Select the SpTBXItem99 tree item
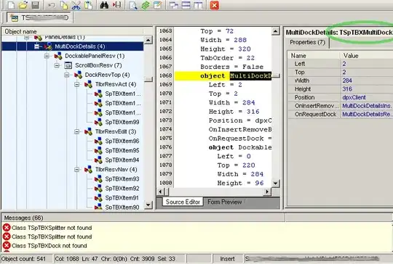Screen dimensions: 393x264 122,122
